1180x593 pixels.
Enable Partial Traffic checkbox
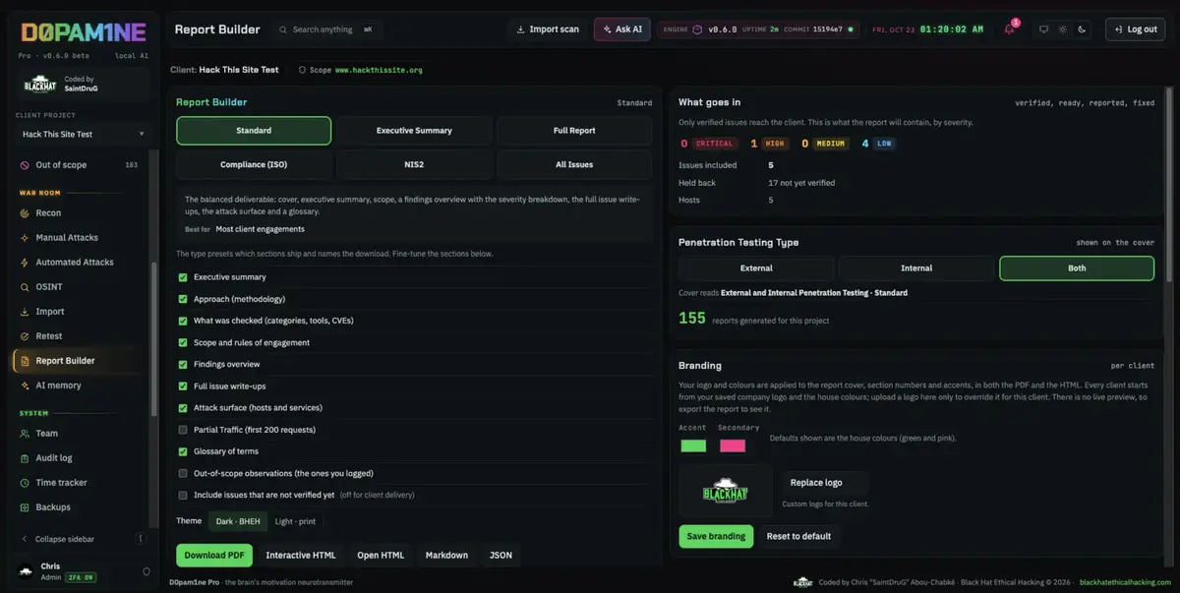[x=183, y=430]
